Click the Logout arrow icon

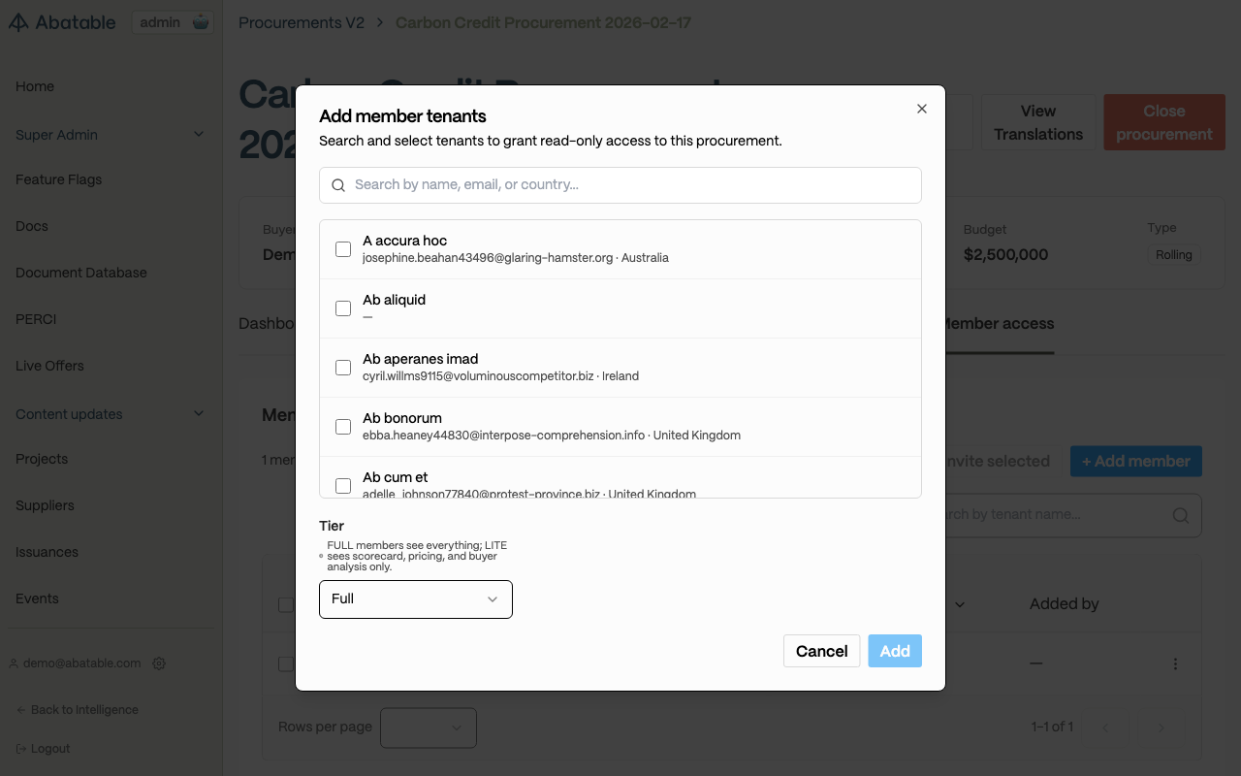coord(21,749)
